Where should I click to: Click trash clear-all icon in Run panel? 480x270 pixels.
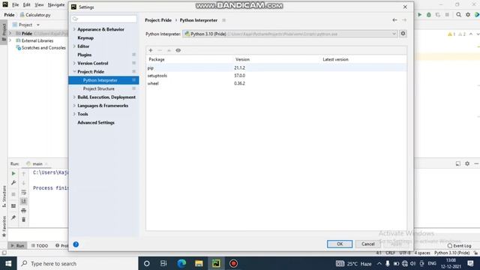(23, 220)
